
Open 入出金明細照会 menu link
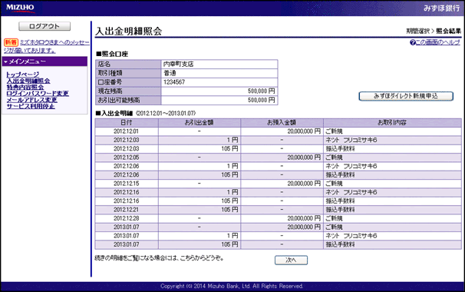[28, 81]
